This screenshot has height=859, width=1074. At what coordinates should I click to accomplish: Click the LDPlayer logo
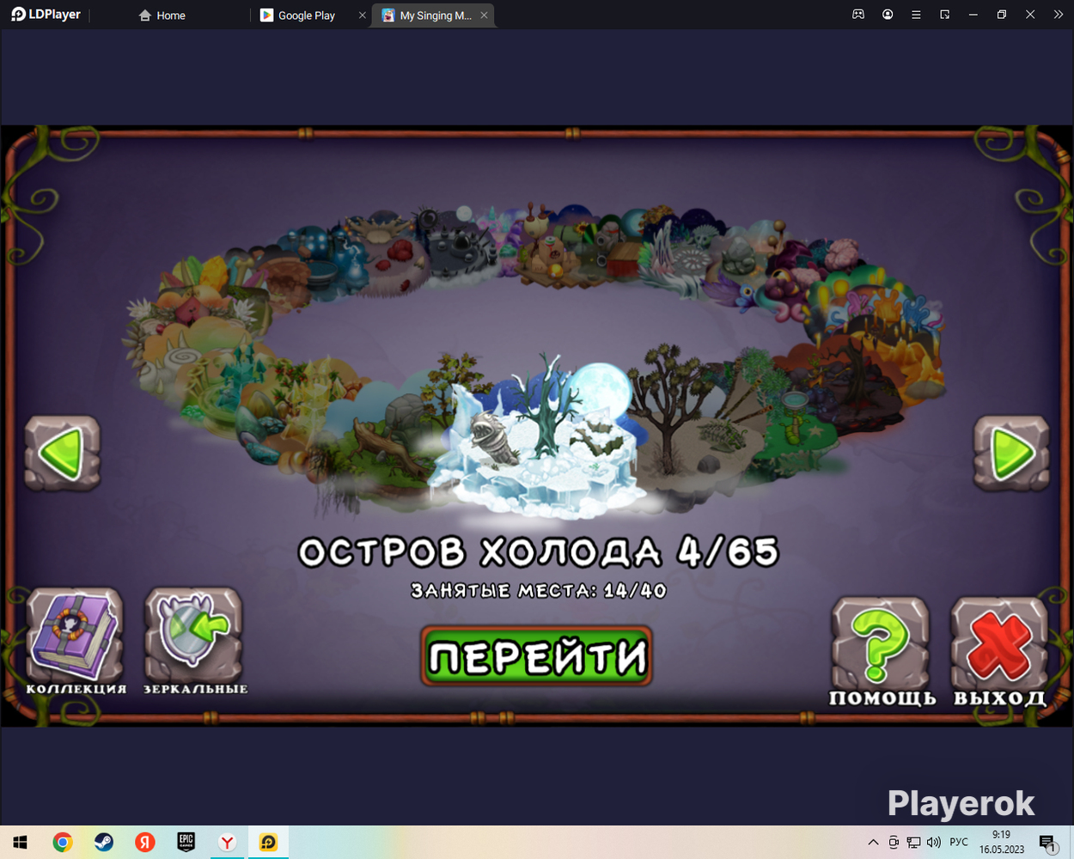click(46, 15)
